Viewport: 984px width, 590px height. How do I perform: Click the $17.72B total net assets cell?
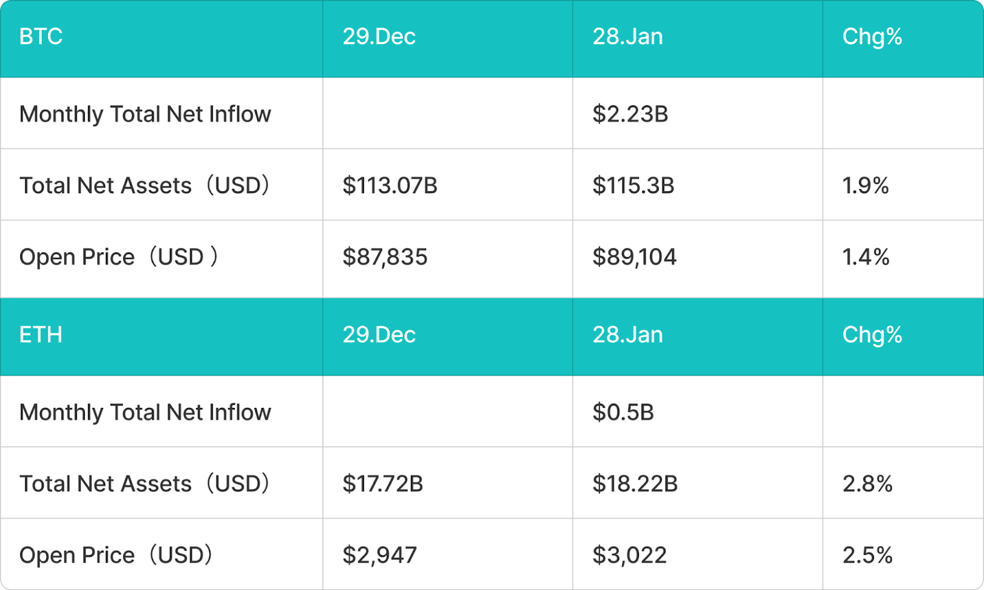pos(383,484)
